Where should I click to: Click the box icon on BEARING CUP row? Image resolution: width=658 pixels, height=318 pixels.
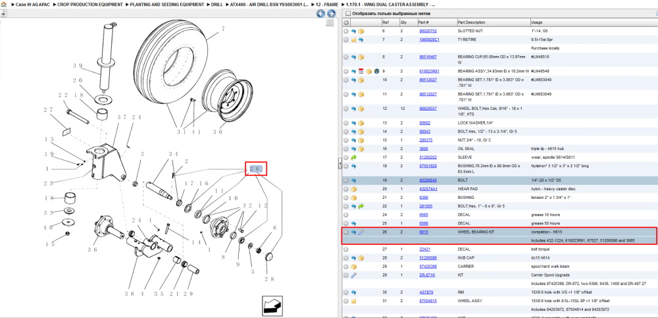(x=361, y=57)
